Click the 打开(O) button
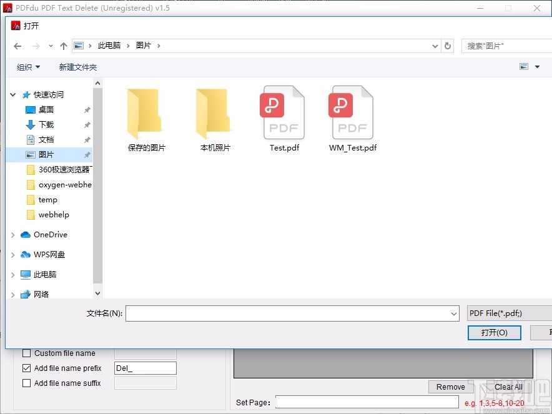The width and height of the screenshot is (552, 414). tap(494, 332)
